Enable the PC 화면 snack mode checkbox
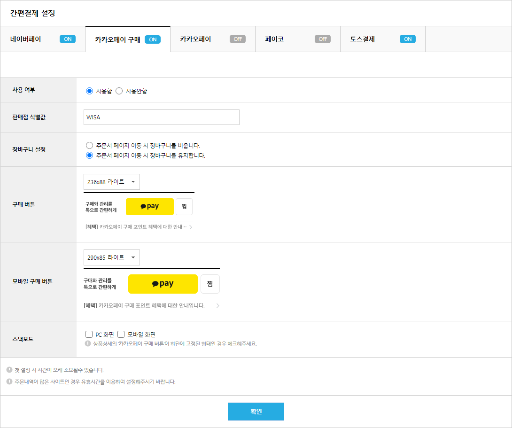512x428 pixels. (x=89, y=335)
